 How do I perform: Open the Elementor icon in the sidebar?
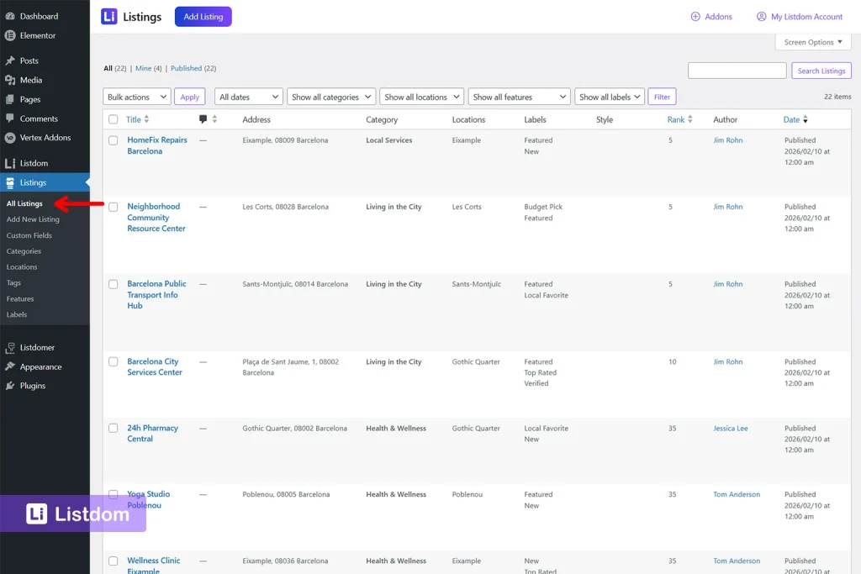coord(10,35)
